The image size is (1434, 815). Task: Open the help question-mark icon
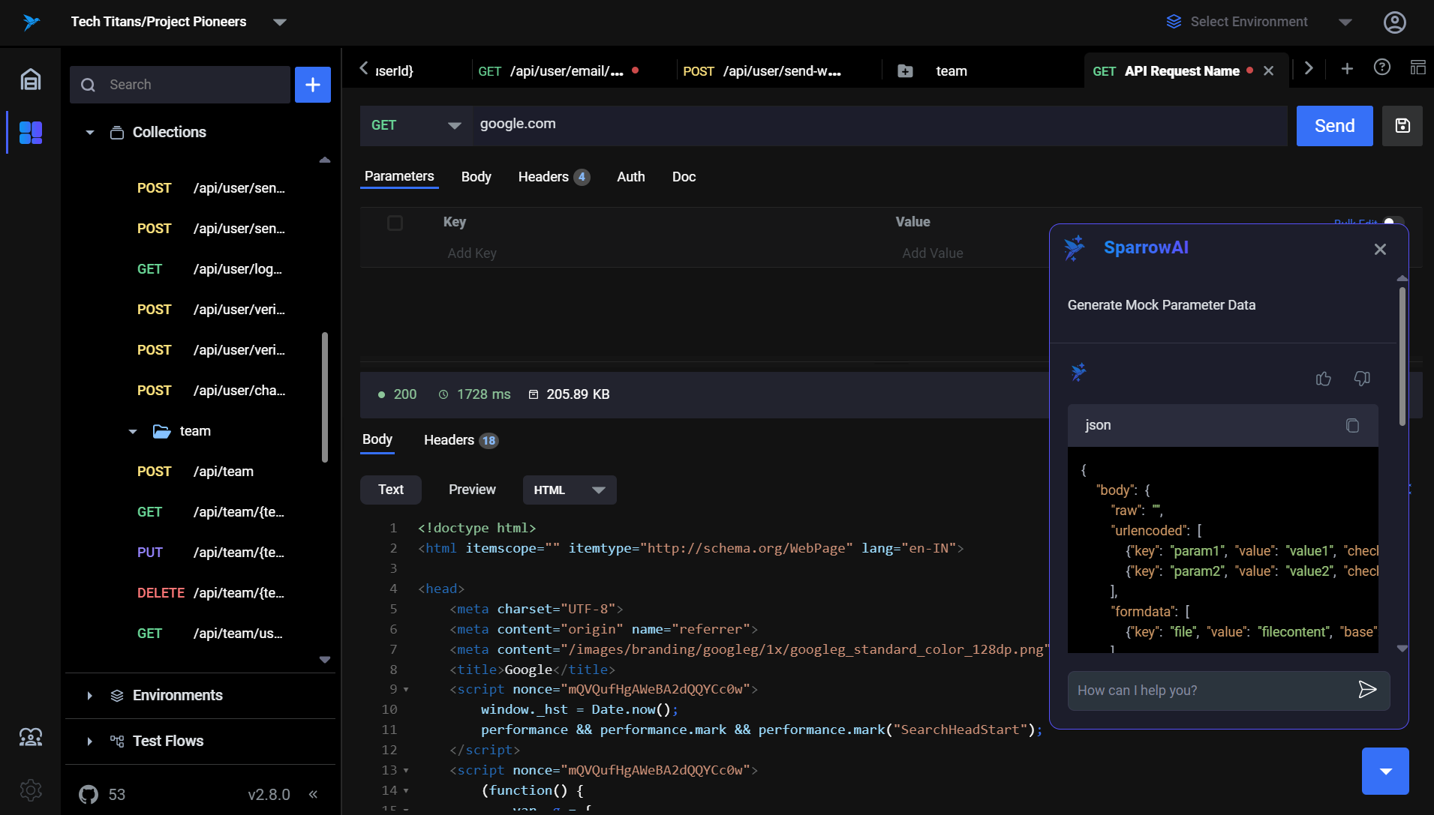(x=1381, y=67)
